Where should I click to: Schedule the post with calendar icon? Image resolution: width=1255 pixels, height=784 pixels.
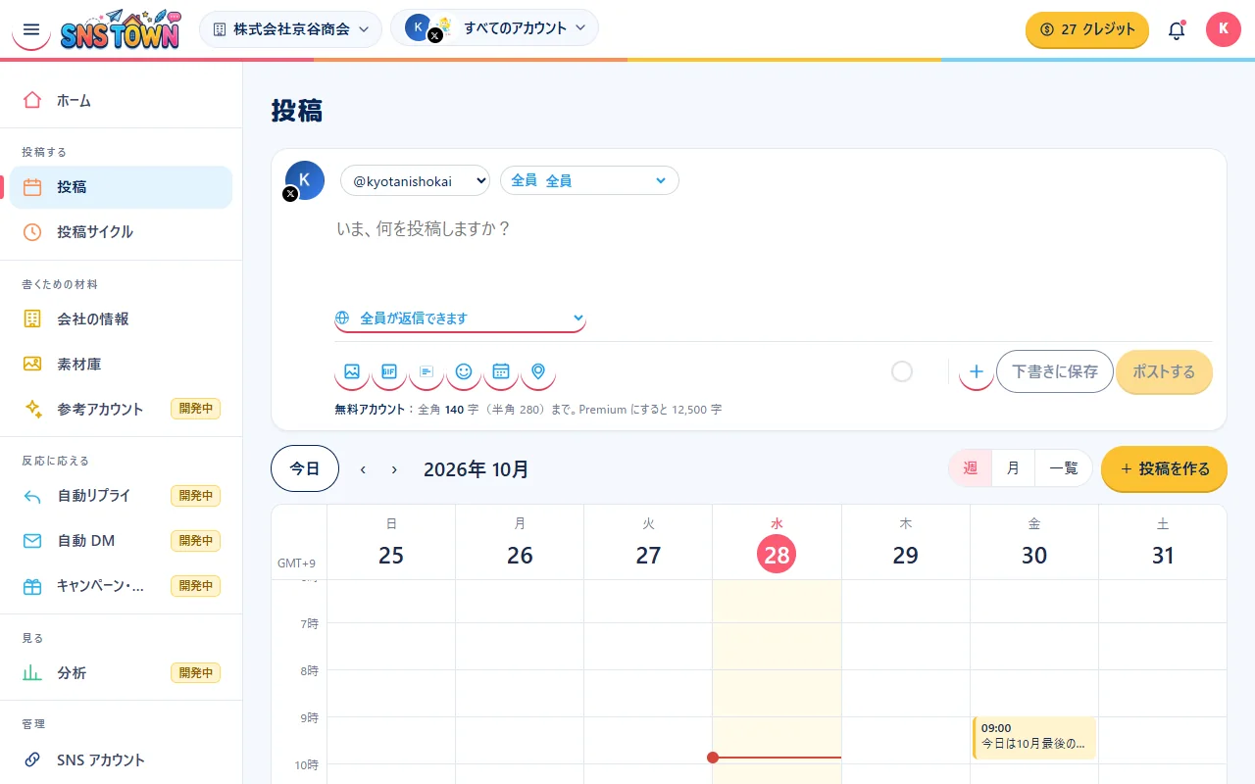(501, 371)
